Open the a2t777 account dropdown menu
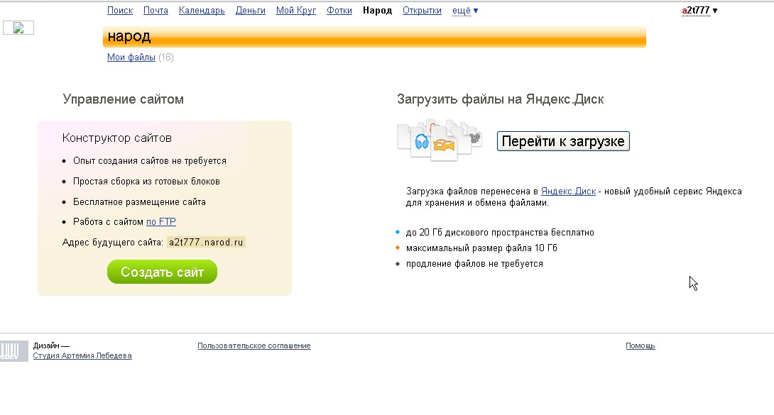 699,11
